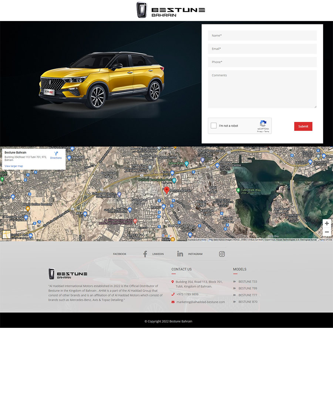
Task: Click the chevron beside BESTUNE B70
Action: pos(235,302)
